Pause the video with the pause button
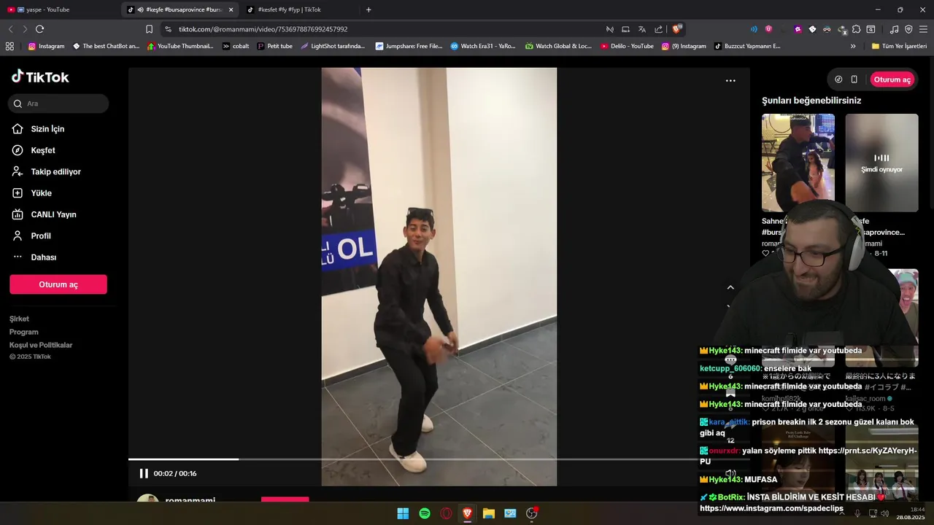 point(144,473)
